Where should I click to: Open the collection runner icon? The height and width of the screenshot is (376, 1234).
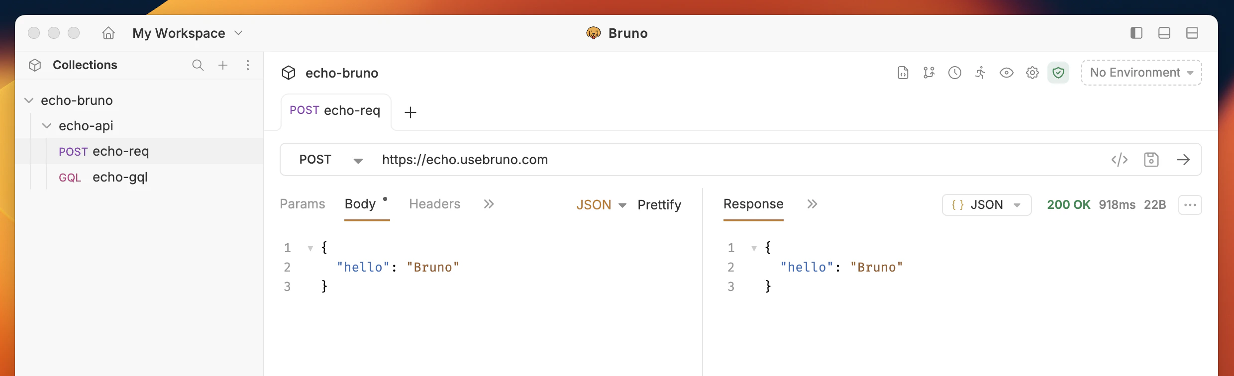[981, 73]
